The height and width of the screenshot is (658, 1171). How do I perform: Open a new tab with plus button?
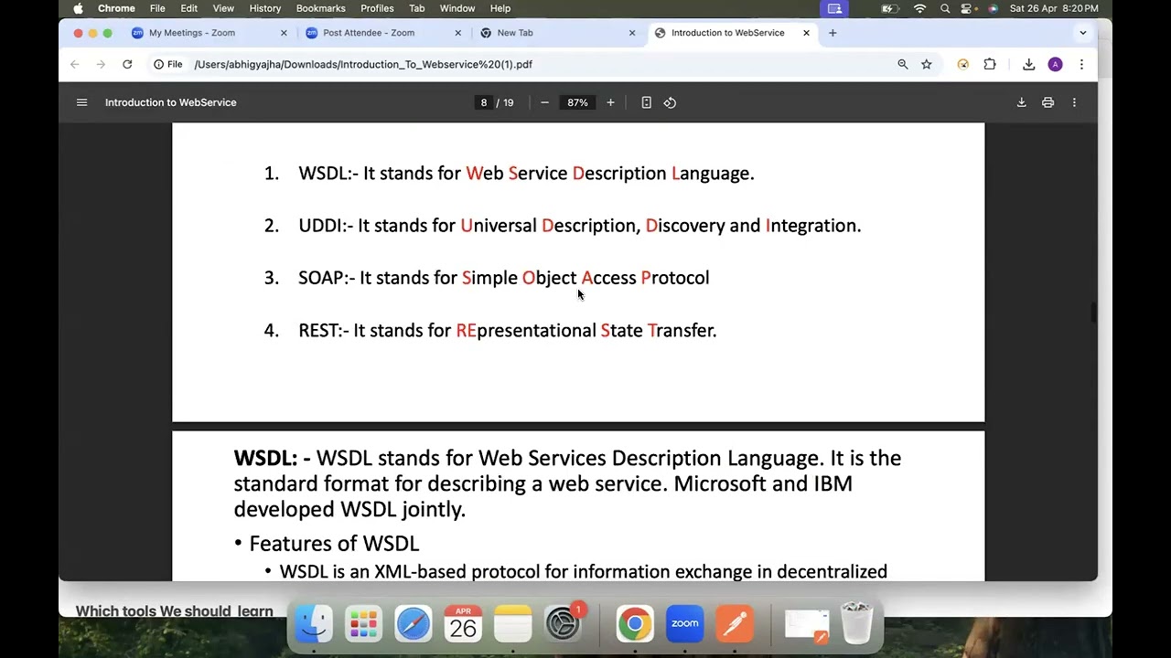tap(833, 33)
